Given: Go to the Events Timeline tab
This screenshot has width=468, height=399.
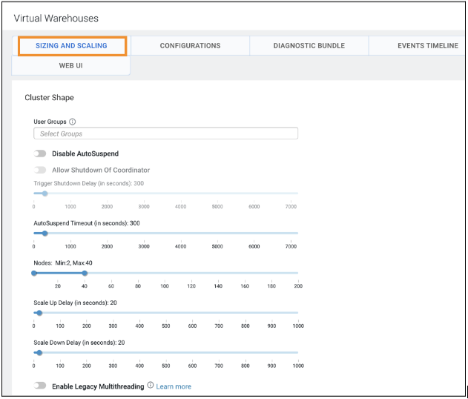Looking at the screenshot, I should click(427, 46).
